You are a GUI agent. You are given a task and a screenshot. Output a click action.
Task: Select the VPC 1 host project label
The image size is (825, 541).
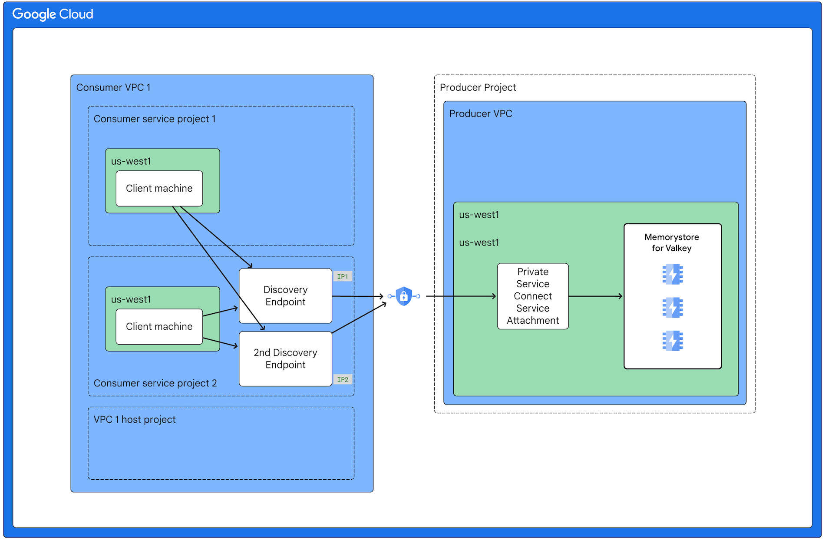click(x=134, y=419)
